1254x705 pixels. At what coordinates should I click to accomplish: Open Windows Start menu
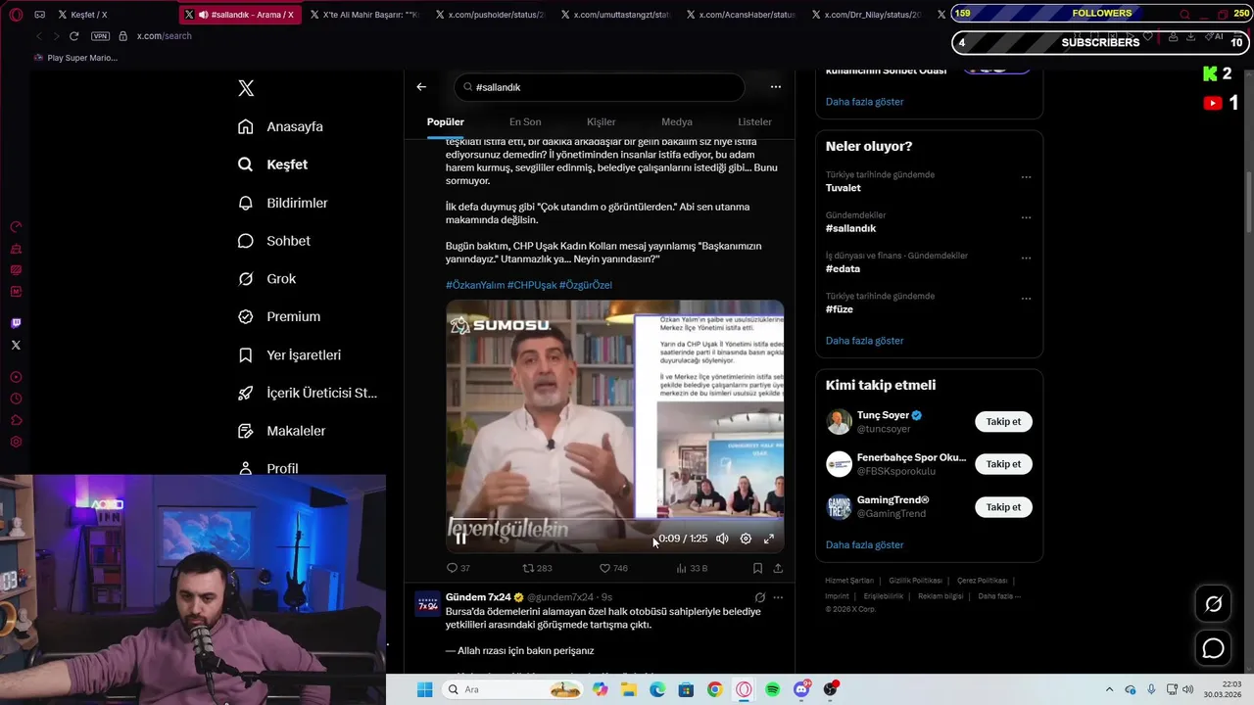[424, 689]
